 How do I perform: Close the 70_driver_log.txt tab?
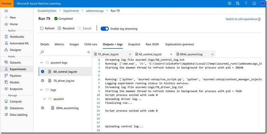click(130, 54)
